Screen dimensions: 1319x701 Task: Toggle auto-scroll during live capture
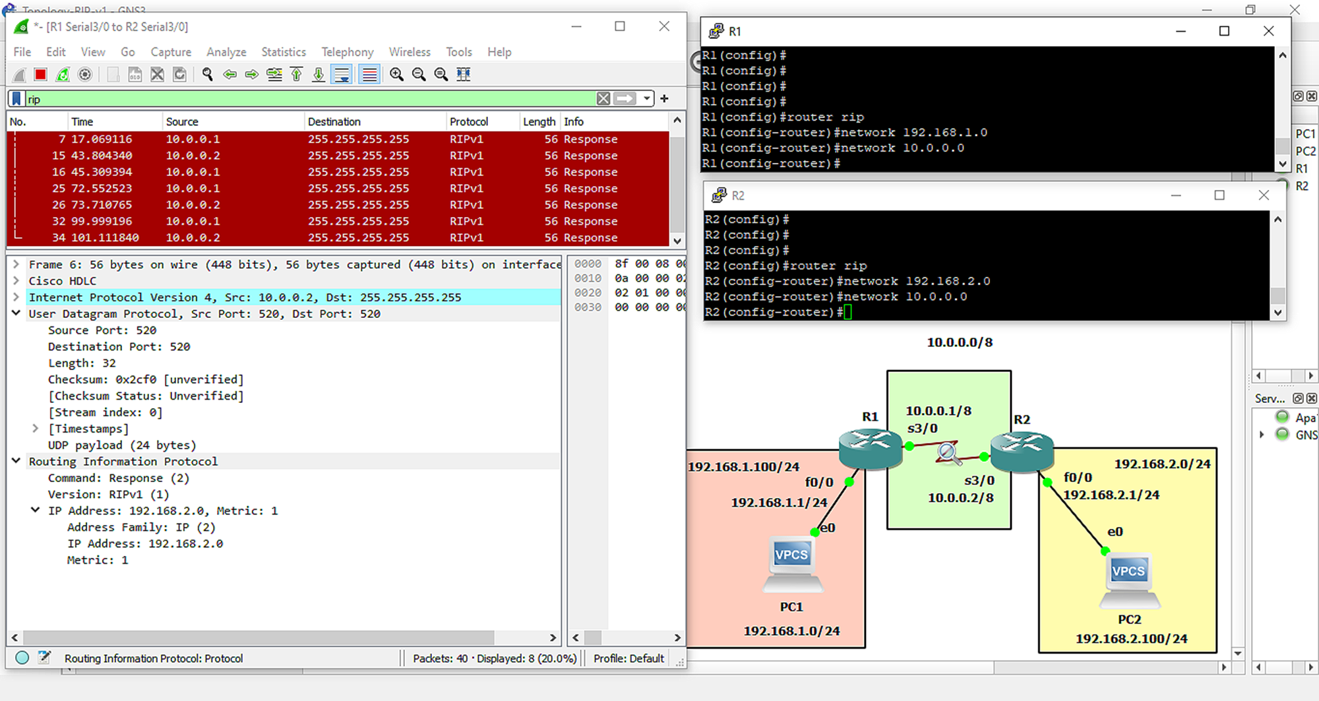[x=342, y=75]
